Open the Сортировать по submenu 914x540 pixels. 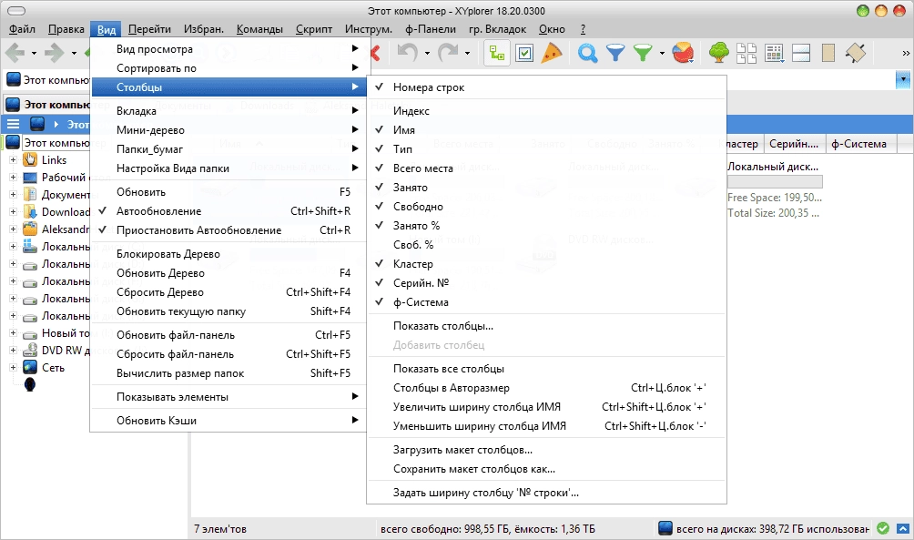[228, 68]
